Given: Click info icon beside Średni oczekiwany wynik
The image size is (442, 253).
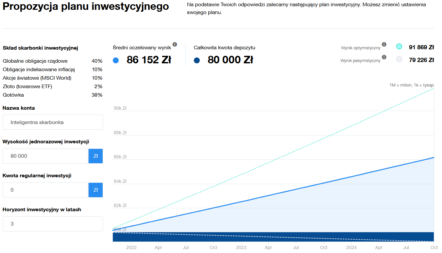Looking at the screenshot, I should pos(175,44).
